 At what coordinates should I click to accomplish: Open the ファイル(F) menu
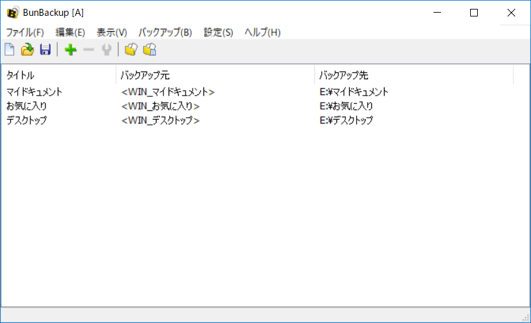click(x=25, y=32)
